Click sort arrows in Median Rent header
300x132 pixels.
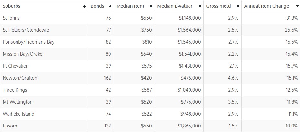pyautogui.click(x=151, y=6)
